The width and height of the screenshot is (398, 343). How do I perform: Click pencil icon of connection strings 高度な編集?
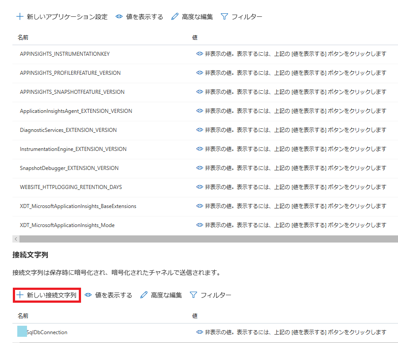tap(144, 295)
